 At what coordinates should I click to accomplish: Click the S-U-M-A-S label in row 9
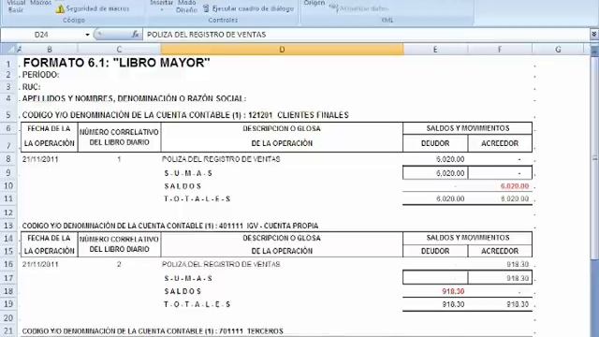click(x=188, y=173)
